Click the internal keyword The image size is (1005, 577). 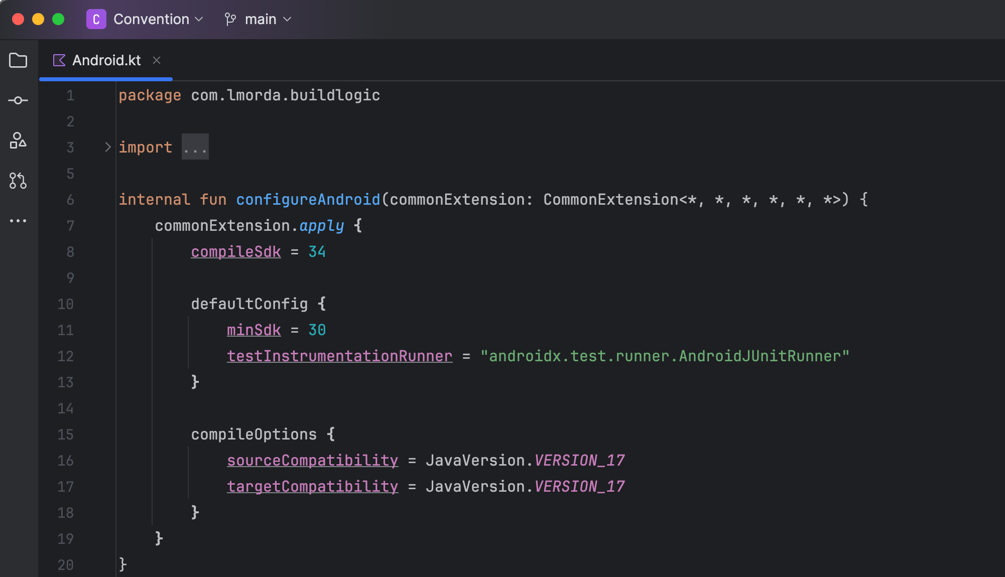point(155,200)
